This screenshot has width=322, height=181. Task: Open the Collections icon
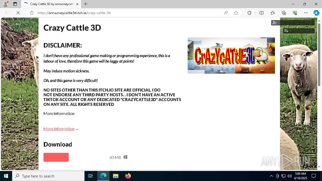pos(284,13)
